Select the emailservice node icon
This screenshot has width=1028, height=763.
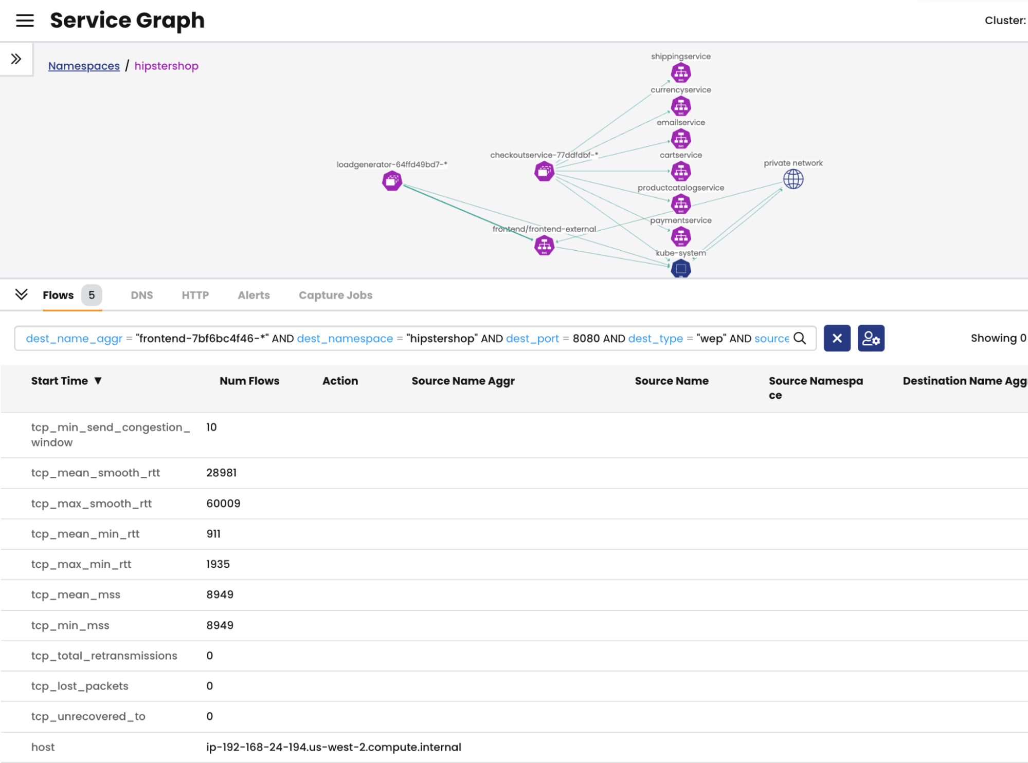pos(680,139)
